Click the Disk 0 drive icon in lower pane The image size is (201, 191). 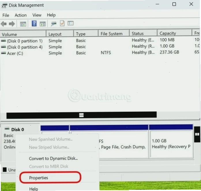point(7,128)
